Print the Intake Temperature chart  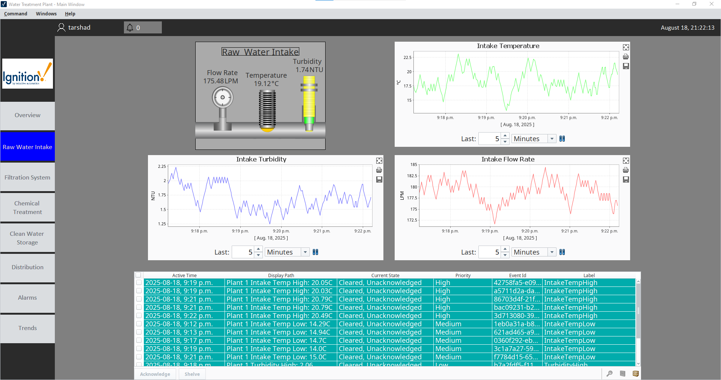626,57
